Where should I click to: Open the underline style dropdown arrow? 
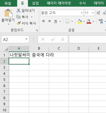(x=60, y=22)
